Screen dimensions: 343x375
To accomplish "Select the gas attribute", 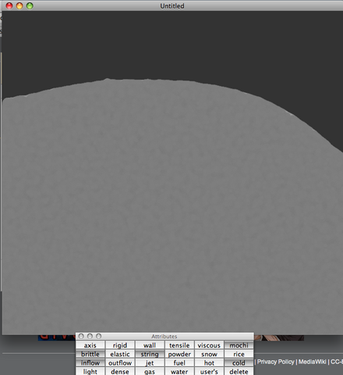I will [150, 371].
